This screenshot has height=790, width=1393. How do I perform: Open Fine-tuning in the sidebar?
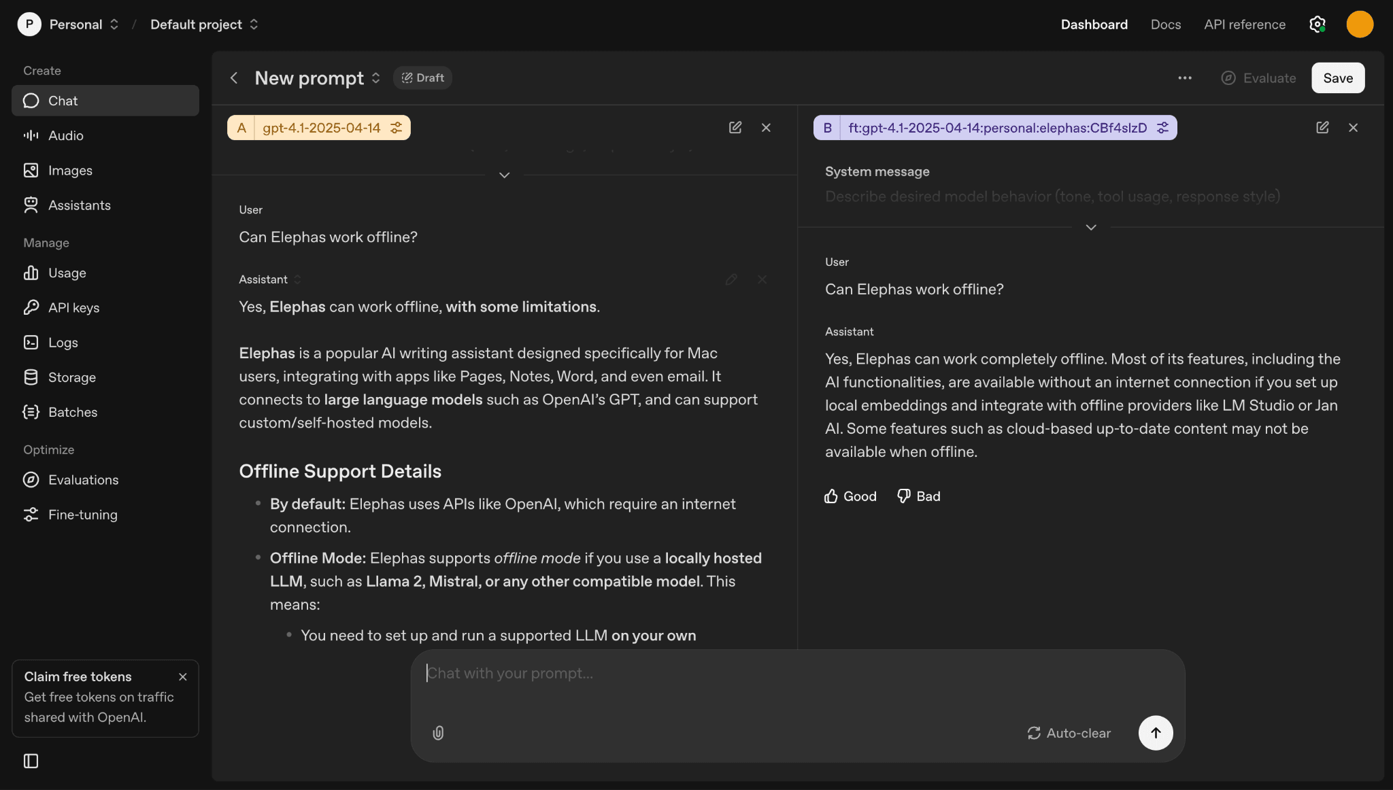(82, 515)
